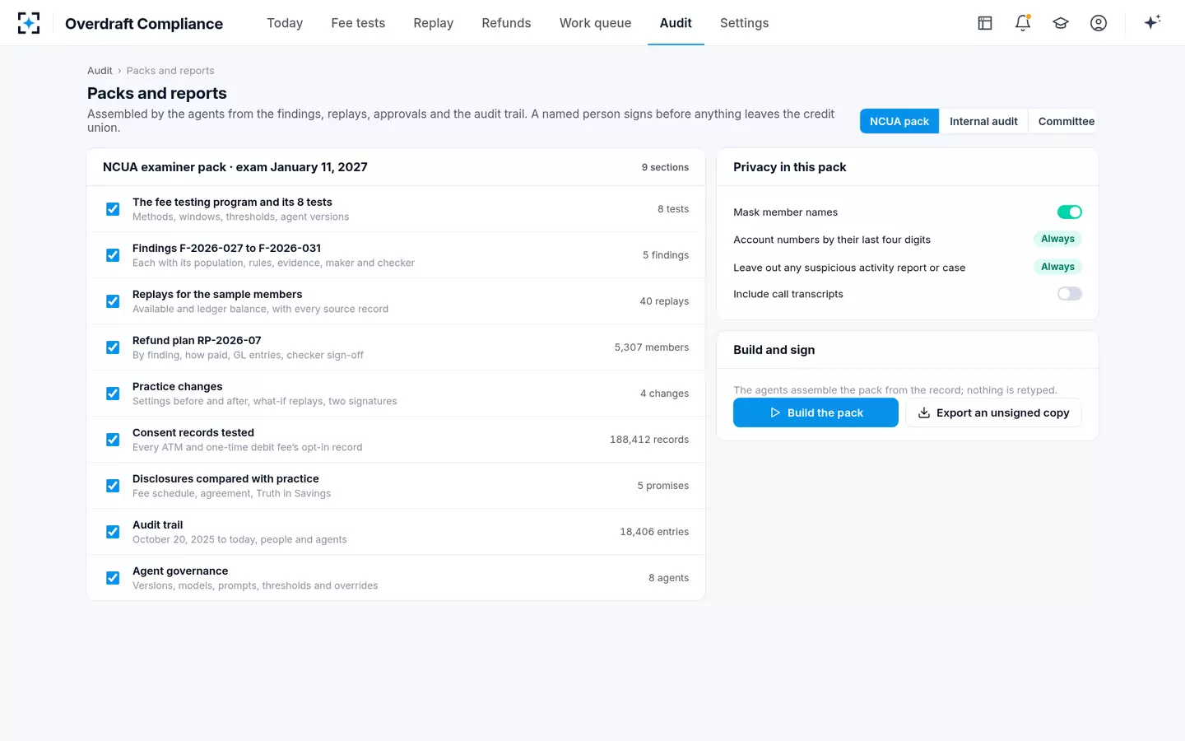Open the notifications bell
Viewport: 1185px width, 741px height.
[1023, 23]
